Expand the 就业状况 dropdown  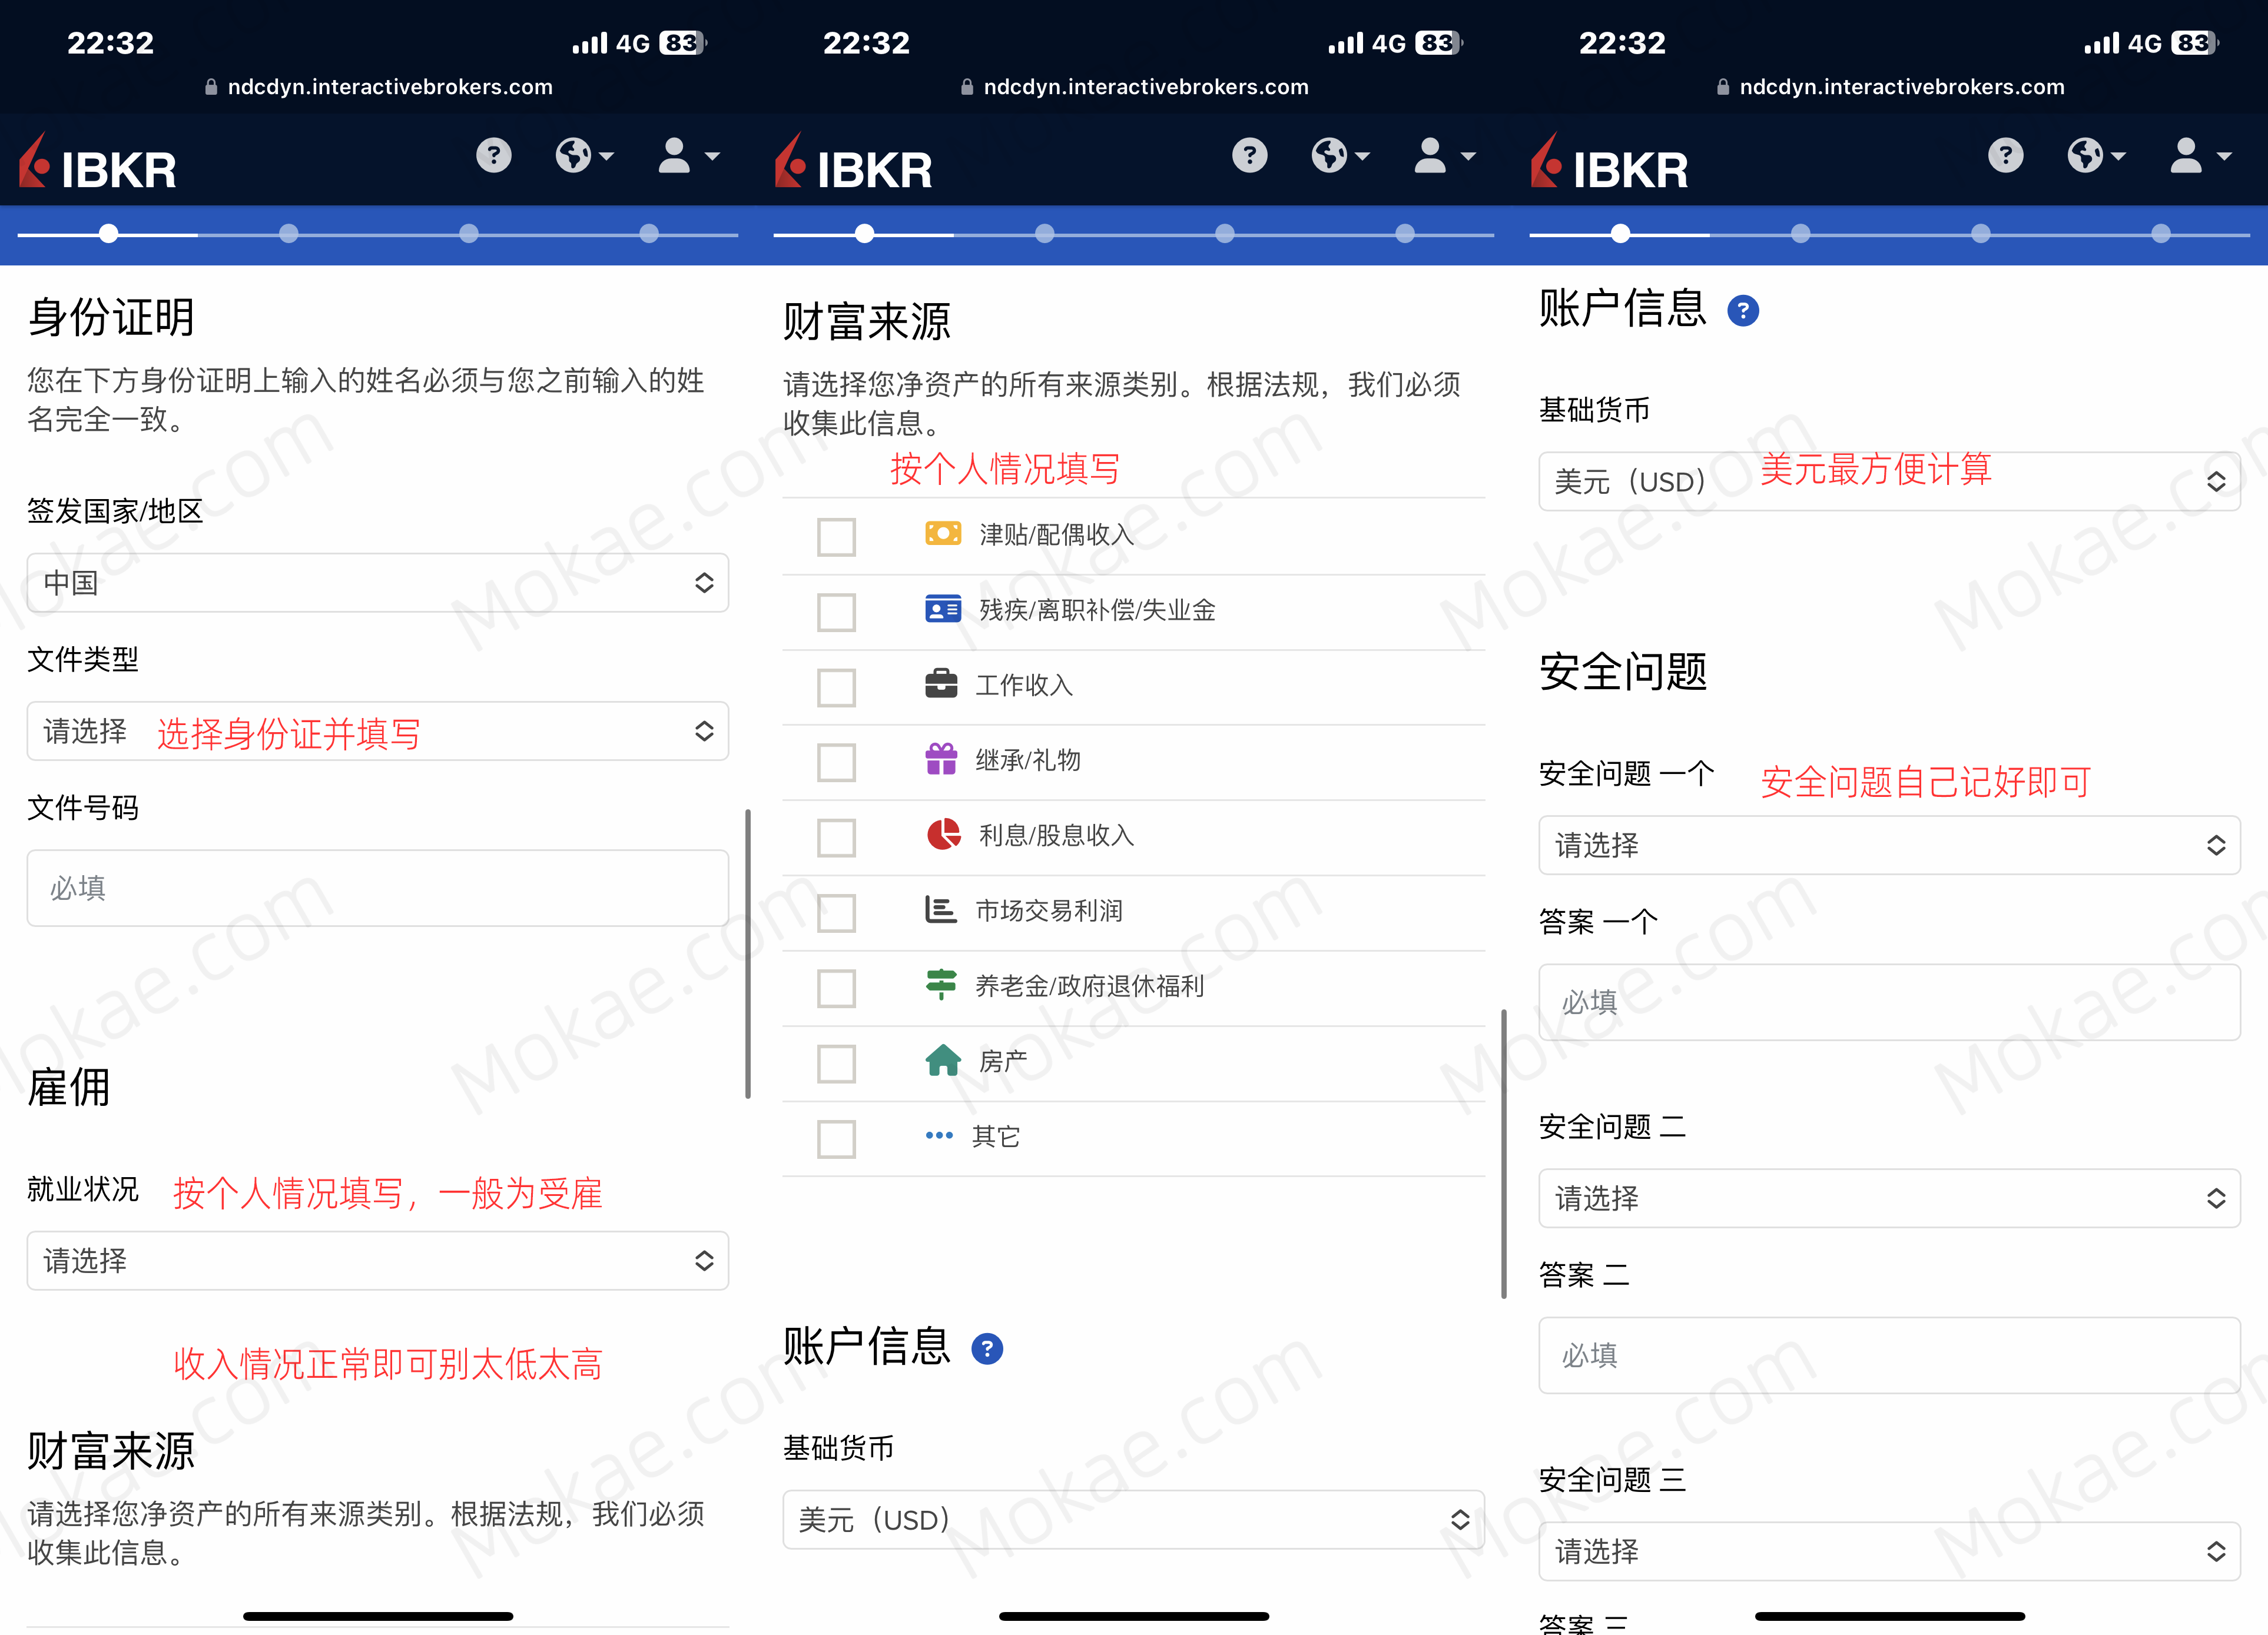[378, 1260]
